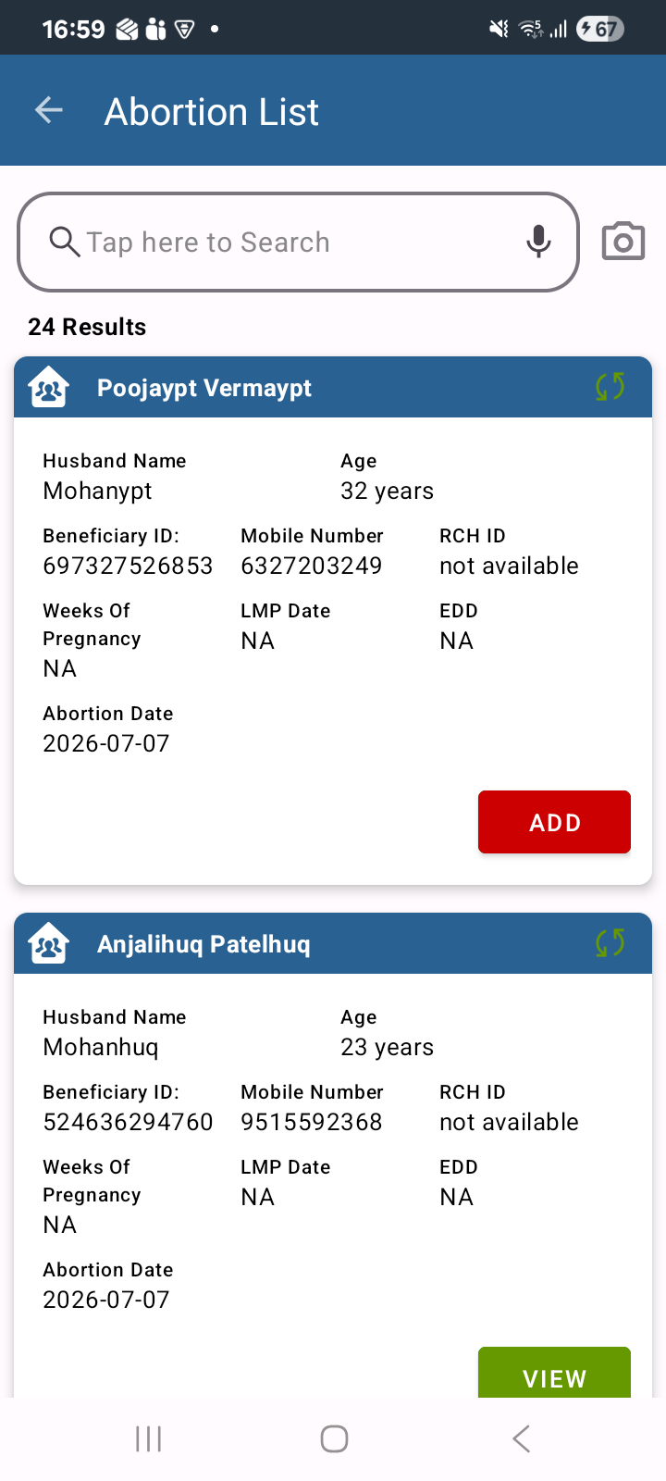Click the green VIEW button
The height and width of the screenshot is (1481, 666).
pyautogui.click(x=554, y=1373)
